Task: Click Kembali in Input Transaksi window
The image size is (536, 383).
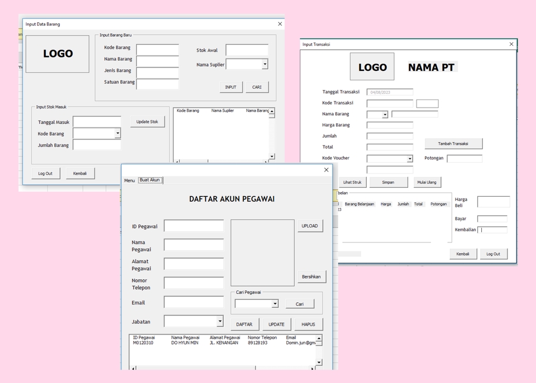Action: [463, 254]
